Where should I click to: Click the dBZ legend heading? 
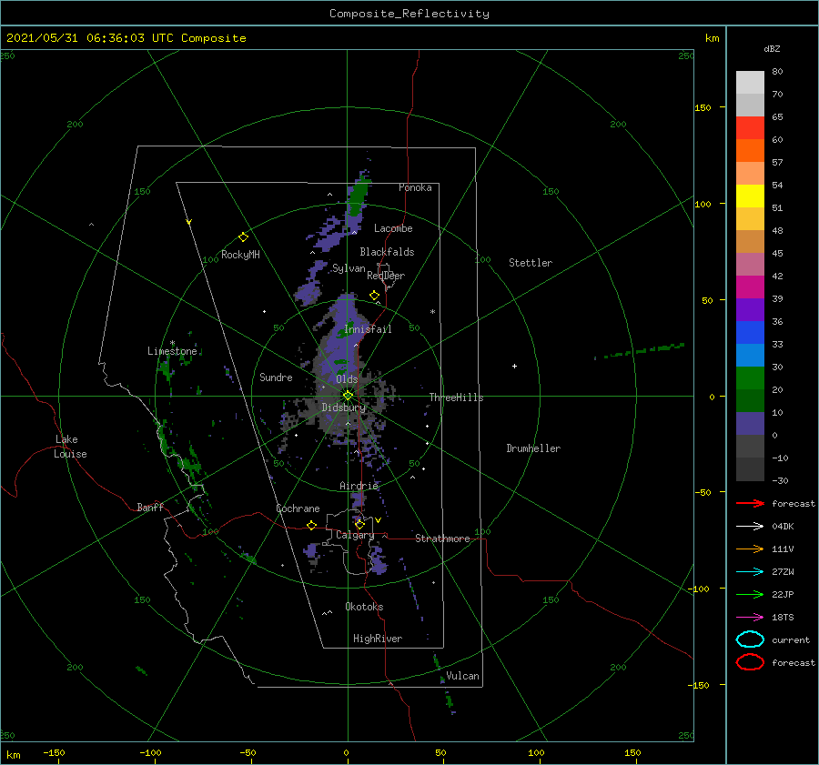click(772, 48)
